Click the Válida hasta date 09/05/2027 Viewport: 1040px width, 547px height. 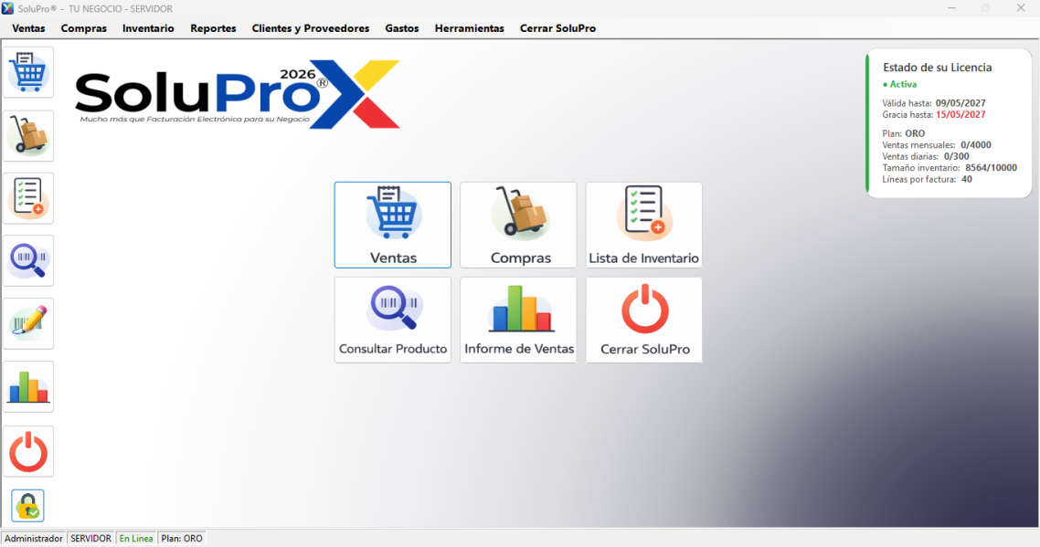[960, 103]
